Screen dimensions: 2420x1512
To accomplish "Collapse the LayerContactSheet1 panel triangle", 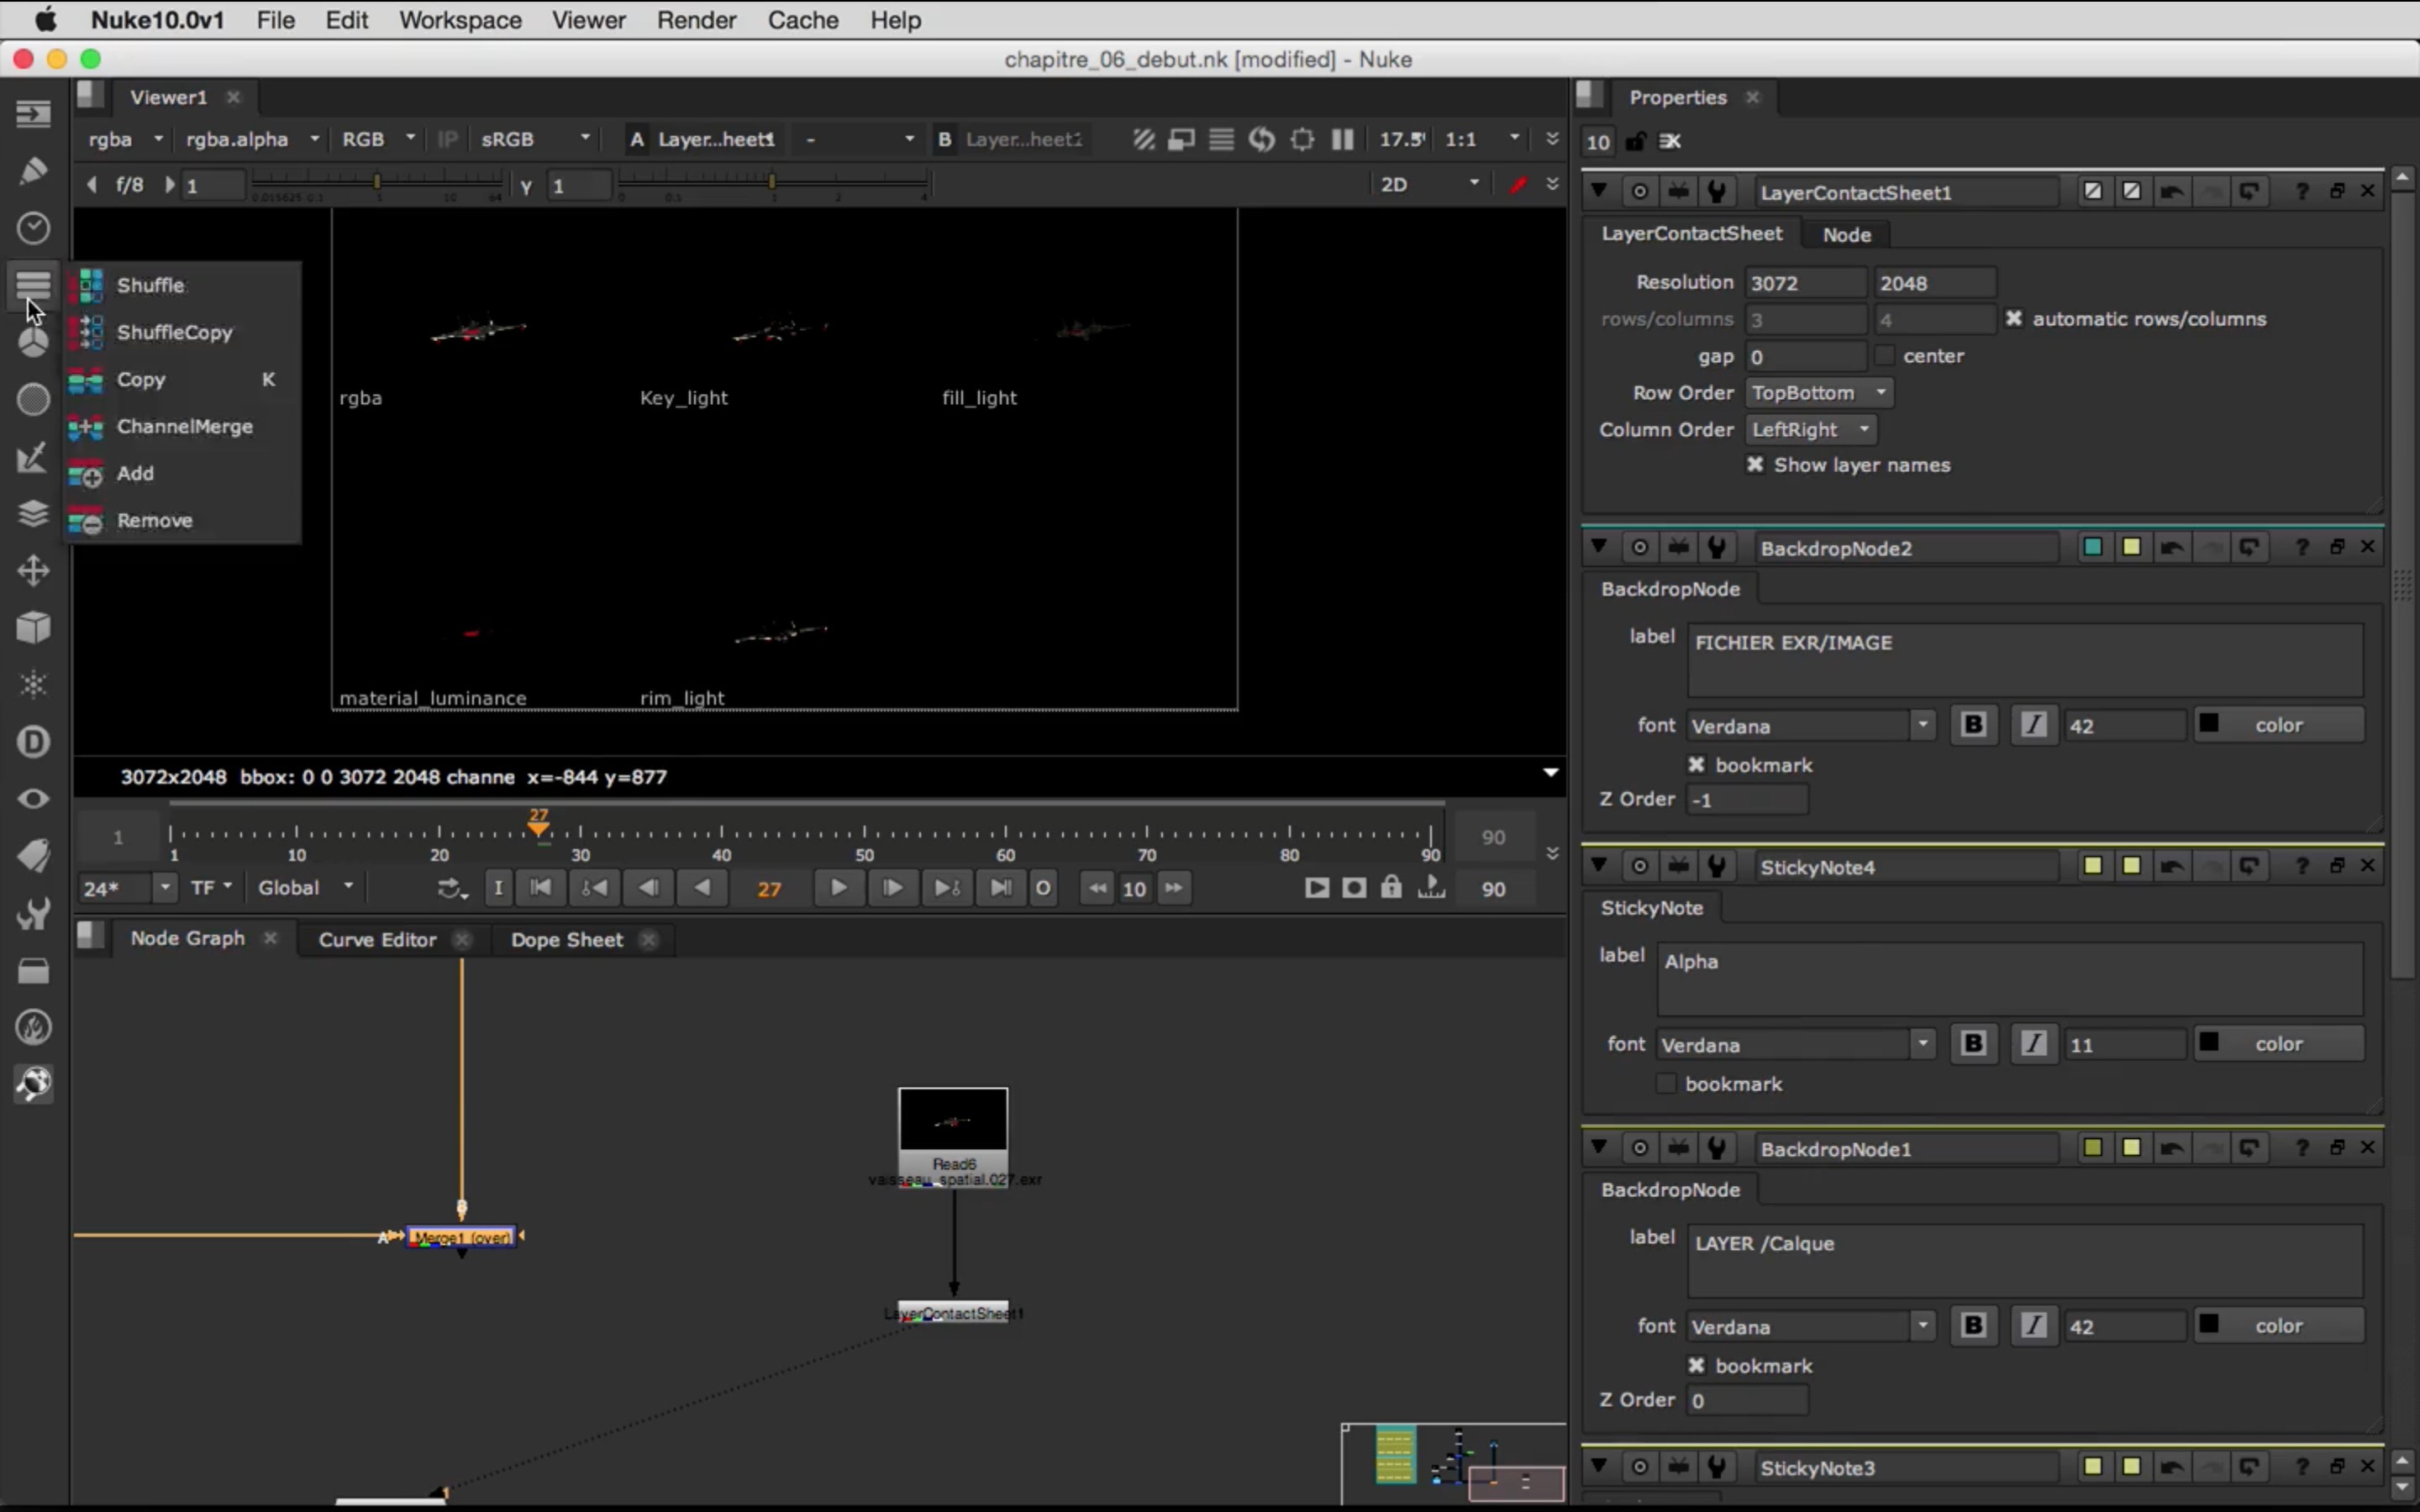I will [1598, 190].
